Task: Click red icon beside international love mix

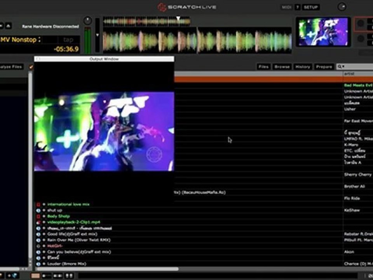Action: (x=38, y=205)
